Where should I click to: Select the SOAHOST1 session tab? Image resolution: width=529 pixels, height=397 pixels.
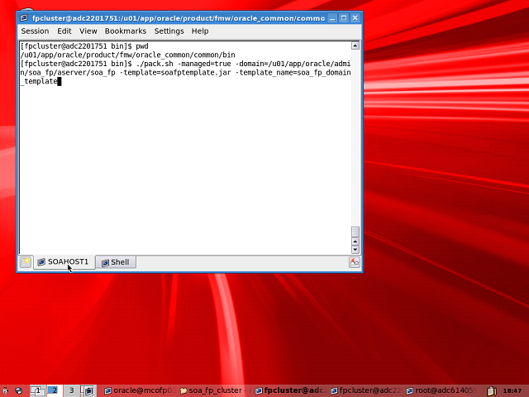[x=63, y=262]
